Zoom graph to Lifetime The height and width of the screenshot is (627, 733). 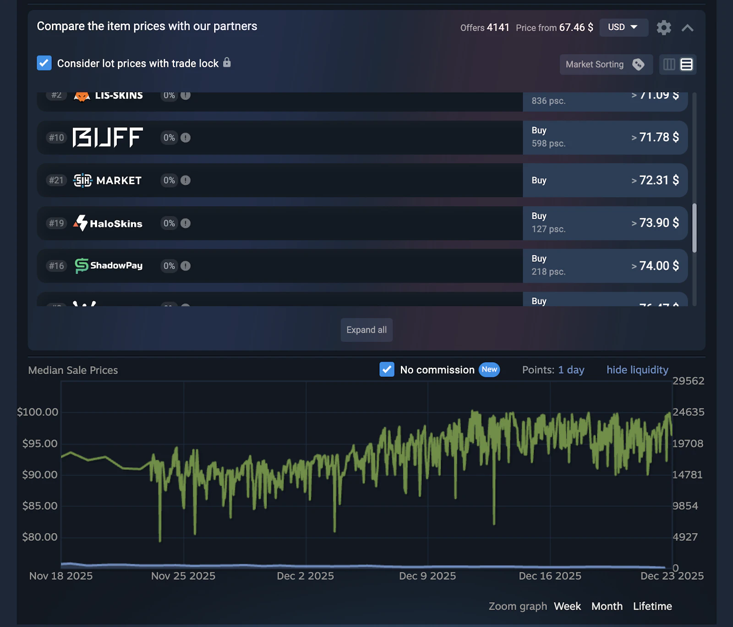pyautogui.click(x=652, y=606)
